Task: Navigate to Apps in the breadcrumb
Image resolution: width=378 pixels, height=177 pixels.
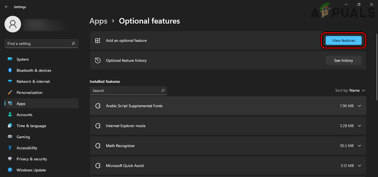Action: click(98, 21)
